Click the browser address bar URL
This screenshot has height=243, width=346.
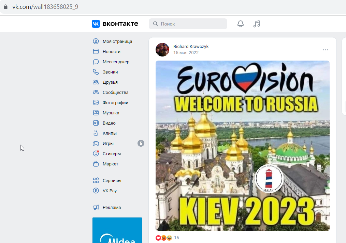click(x=45, y=7)
